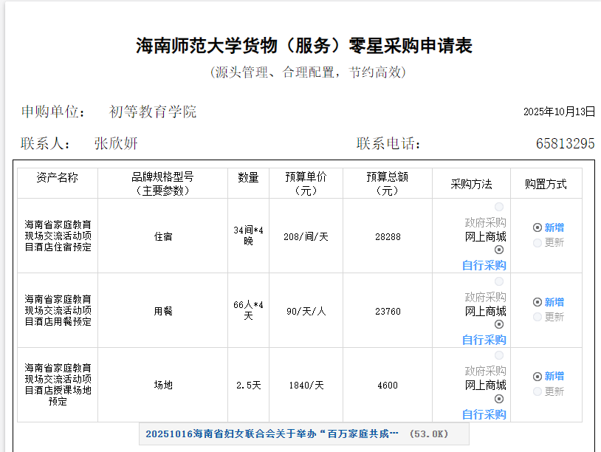Viewport: 601px width, 452px height.
Task: Select 自行采购 radio in the 用餐 row
Action: click(x=499, y=325)
